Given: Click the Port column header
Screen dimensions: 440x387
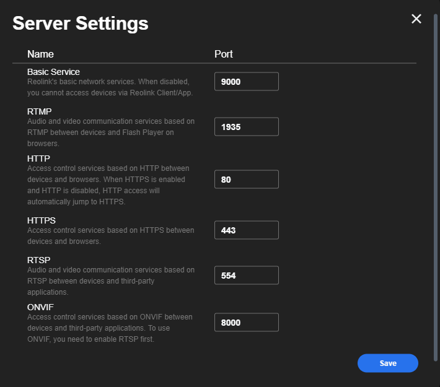Looking at the screenshot, I should pos(223,54).
